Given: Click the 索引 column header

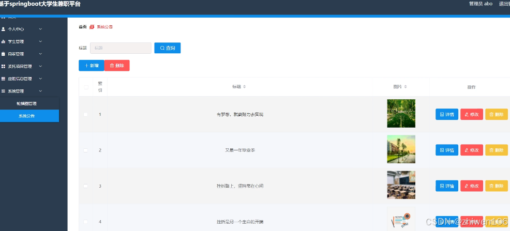Looking at the screenshot, I should click(x=100, y=87).
